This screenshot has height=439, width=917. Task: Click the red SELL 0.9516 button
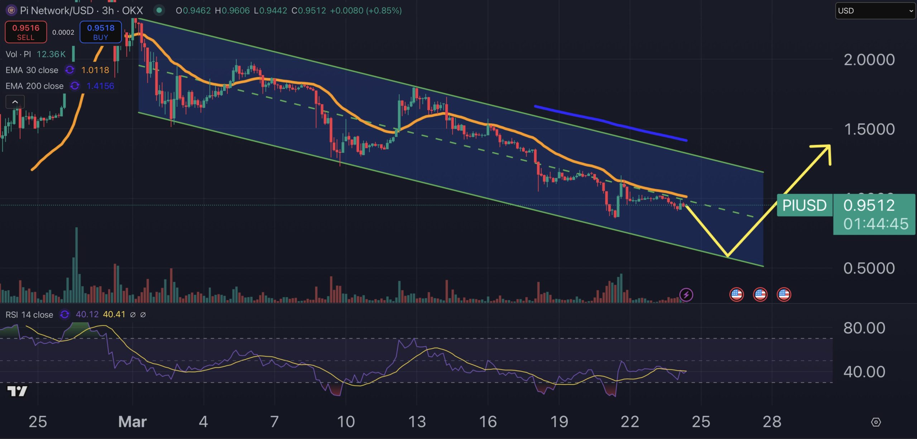coord(25,32)
